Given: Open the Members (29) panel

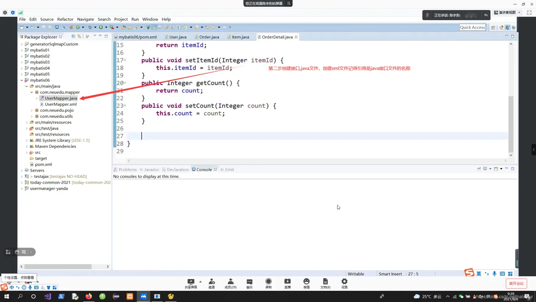Looking at the screenshot, I should pos(230,284).
